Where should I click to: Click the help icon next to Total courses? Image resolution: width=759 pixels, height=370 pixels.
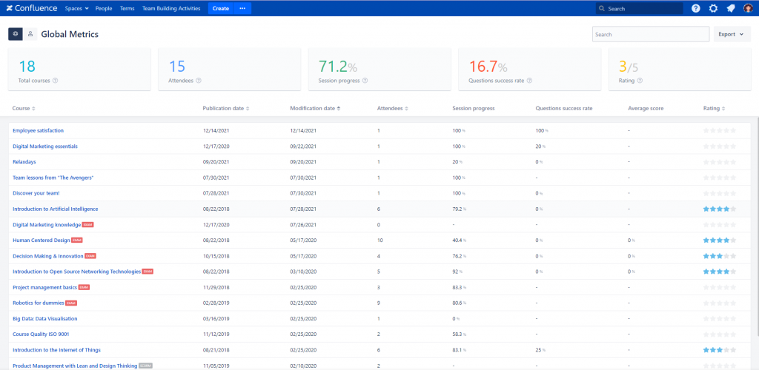click(x=55, y=81)
